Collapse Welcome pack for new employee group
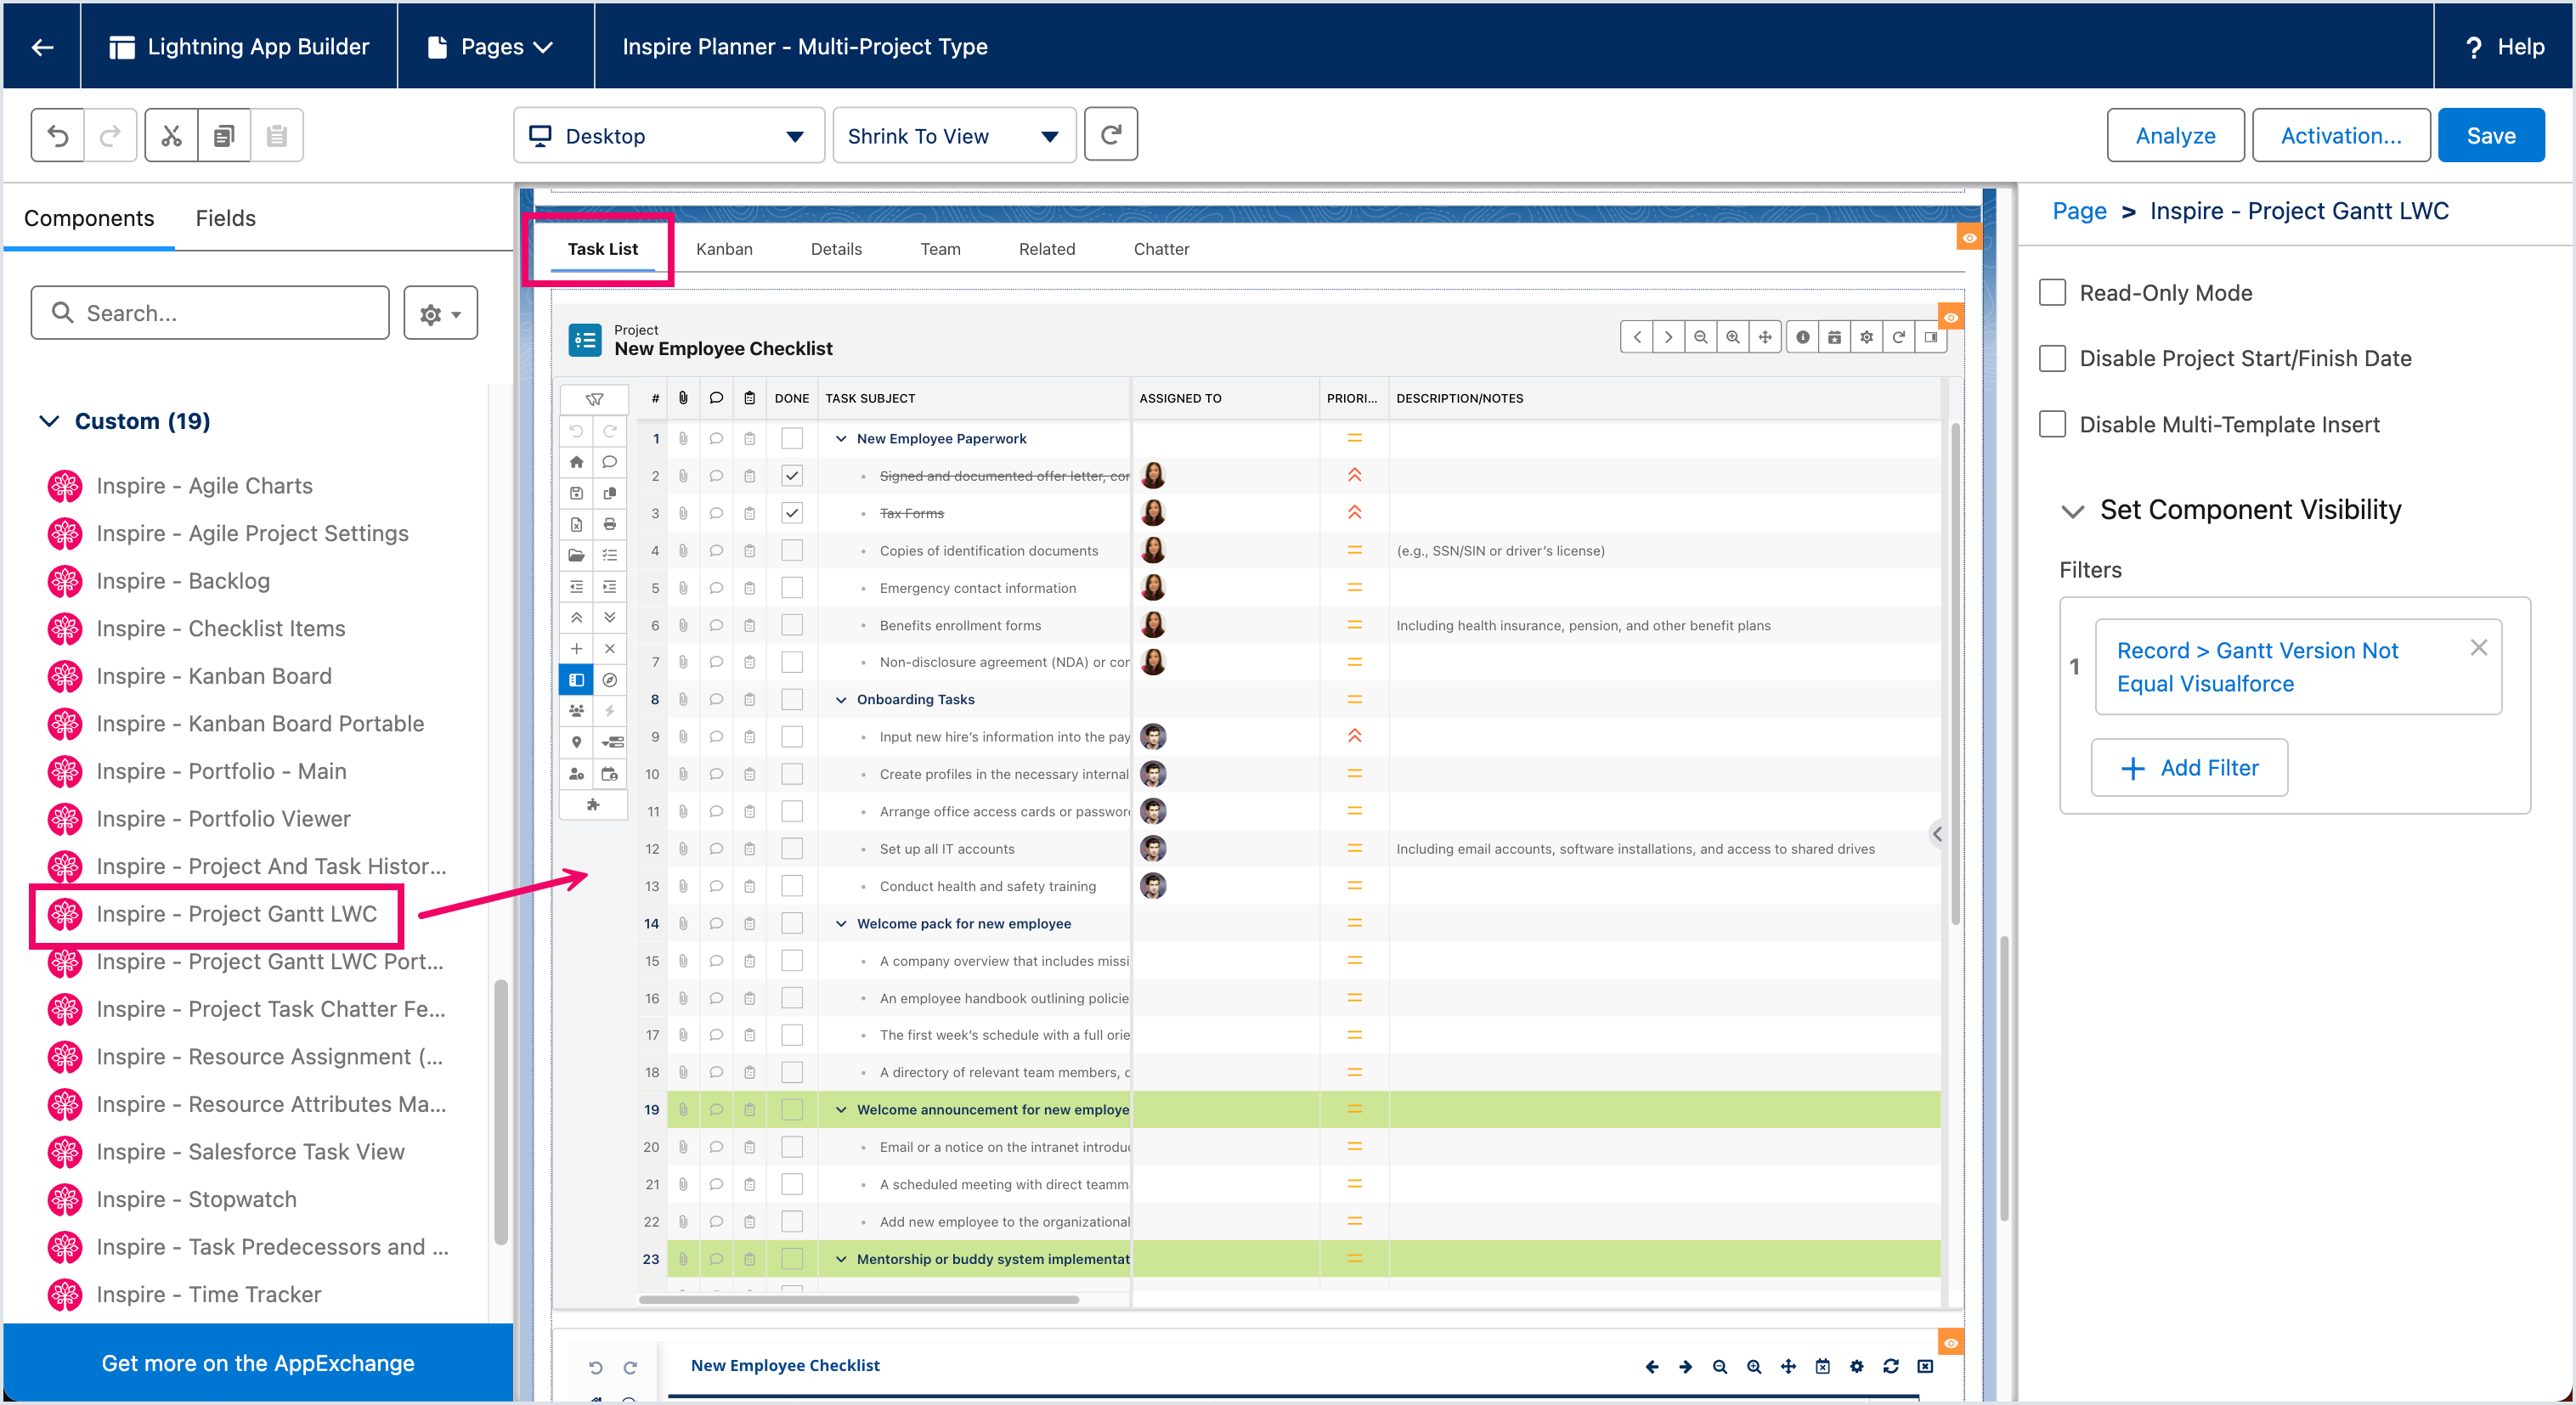Image resolution: width=2576 pixels, height=1405 pixels. [x=841, y=924]
